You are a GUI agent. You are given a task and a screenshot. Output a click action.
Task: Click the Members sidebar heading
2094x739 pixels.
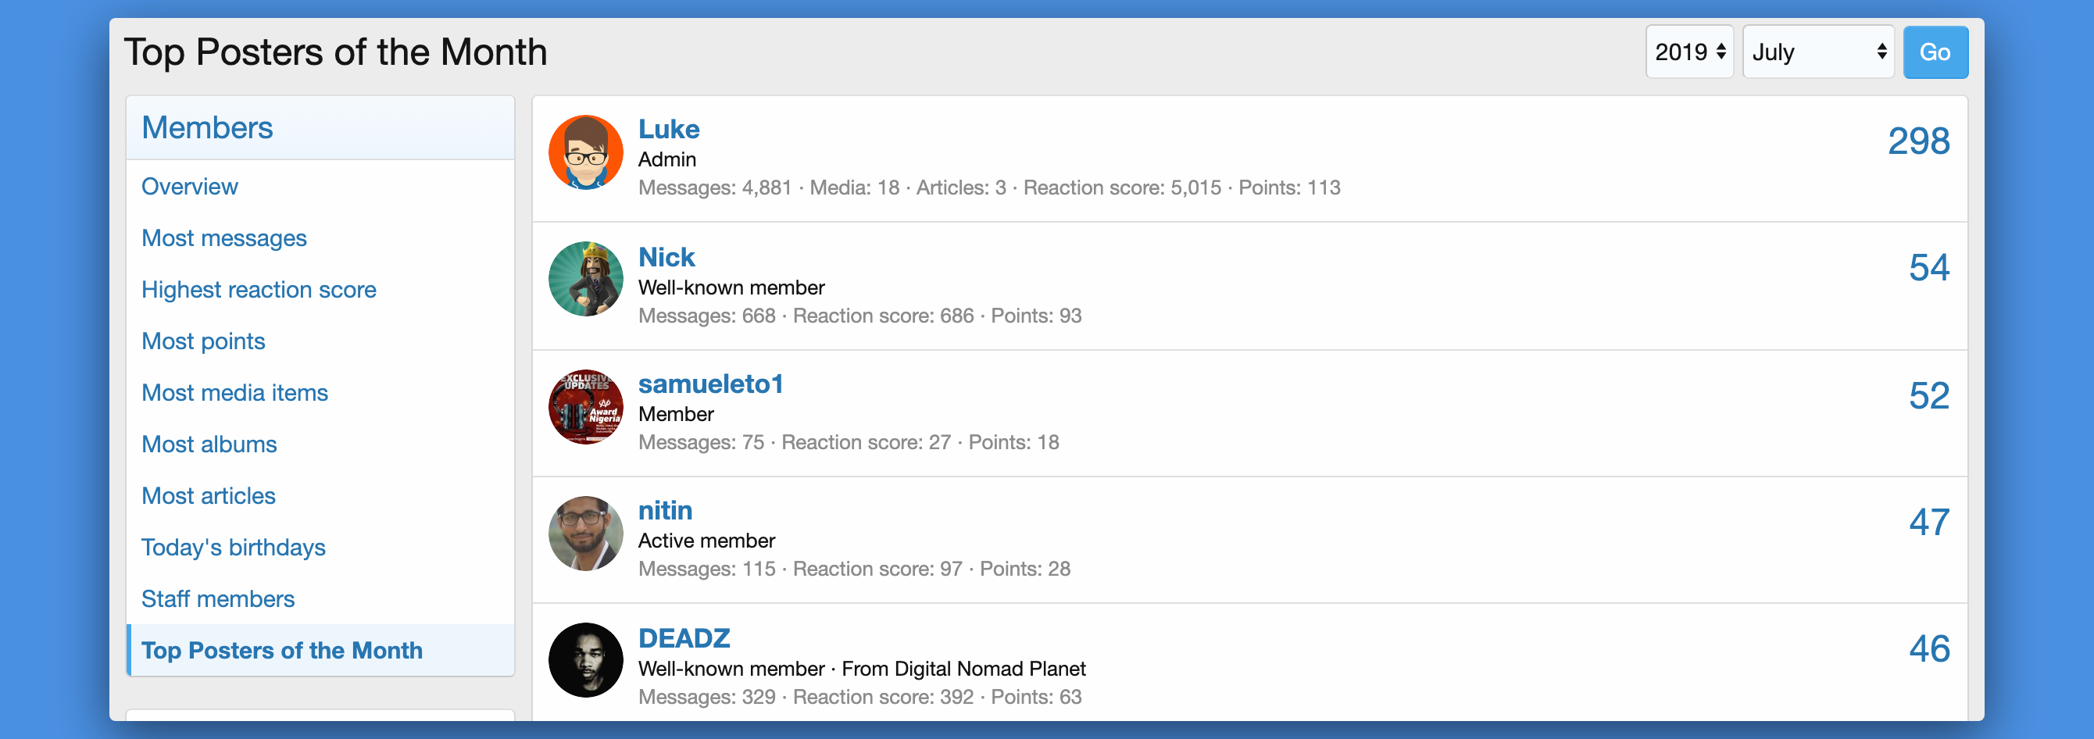pyautogui.click(x=207, y=127)
